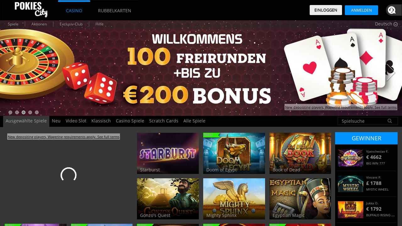
Task: Click the search magnifier icon
Action: 390,121
